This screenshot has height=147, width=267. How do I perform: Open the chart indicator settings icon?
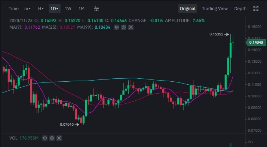click(x=96, y=9)
